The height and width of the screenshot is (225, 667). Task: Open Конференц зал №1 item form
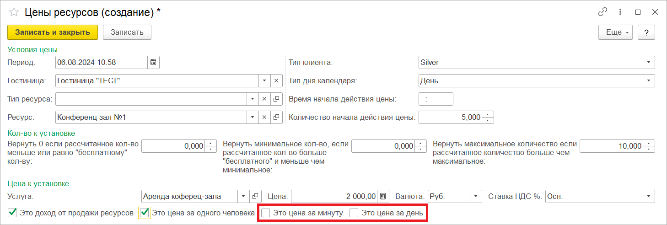tap(276, 118)
